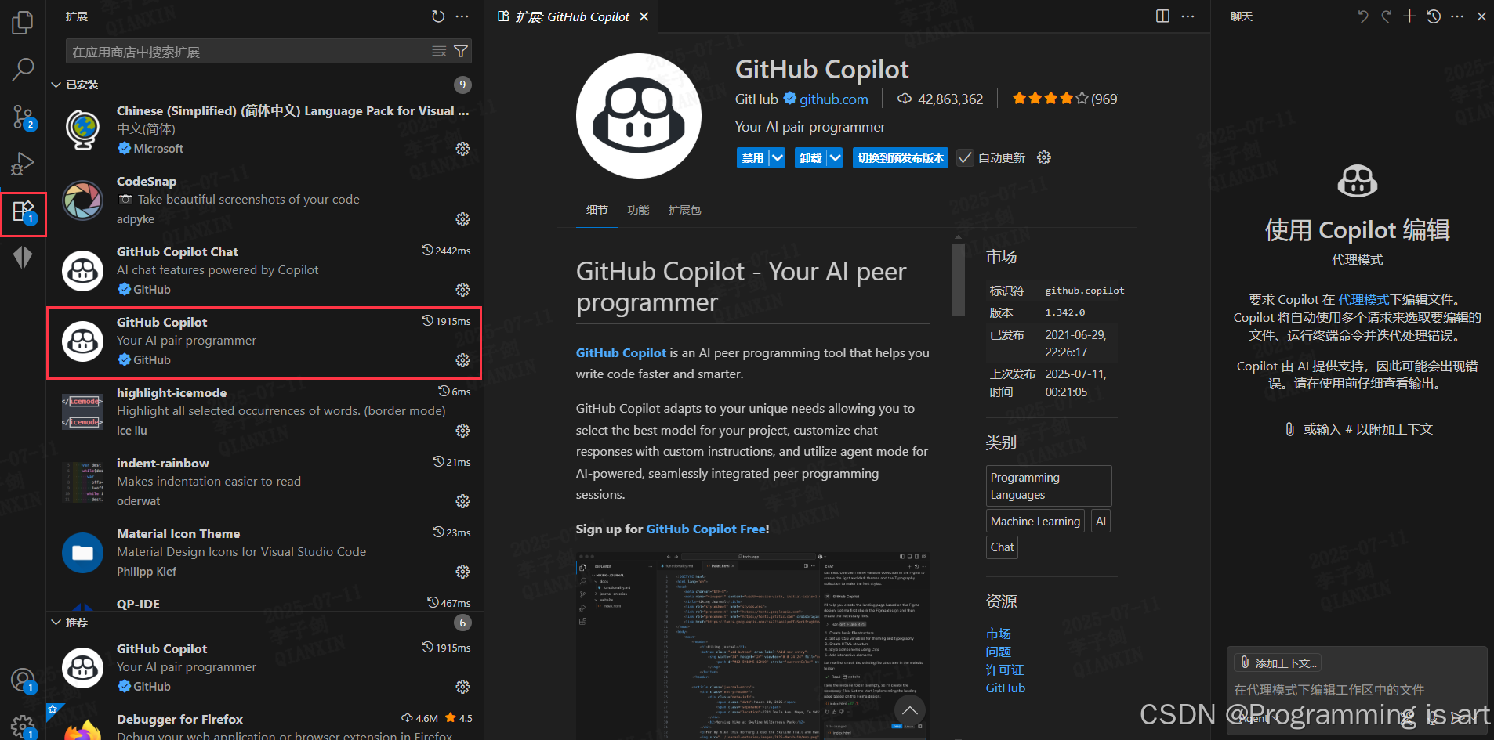Clear extension search results icon
This screenshot has width=1494, height=740.
click(x=439, y=52)
